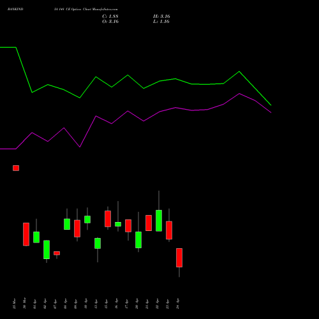The image size is (319, 319).
Task: Click the high value H: 3.16
Action: click(x=161, y=17)
